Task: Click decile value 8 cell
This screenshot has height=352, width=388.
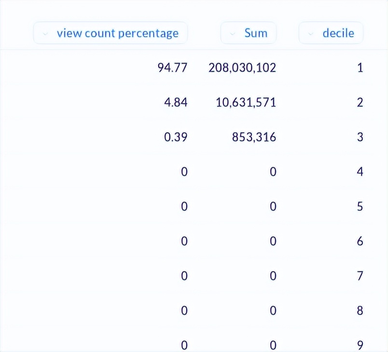Action: 360,311
